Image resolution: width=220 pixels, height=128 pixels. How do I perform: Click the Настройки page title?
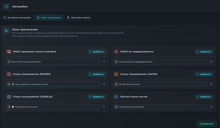20,7
